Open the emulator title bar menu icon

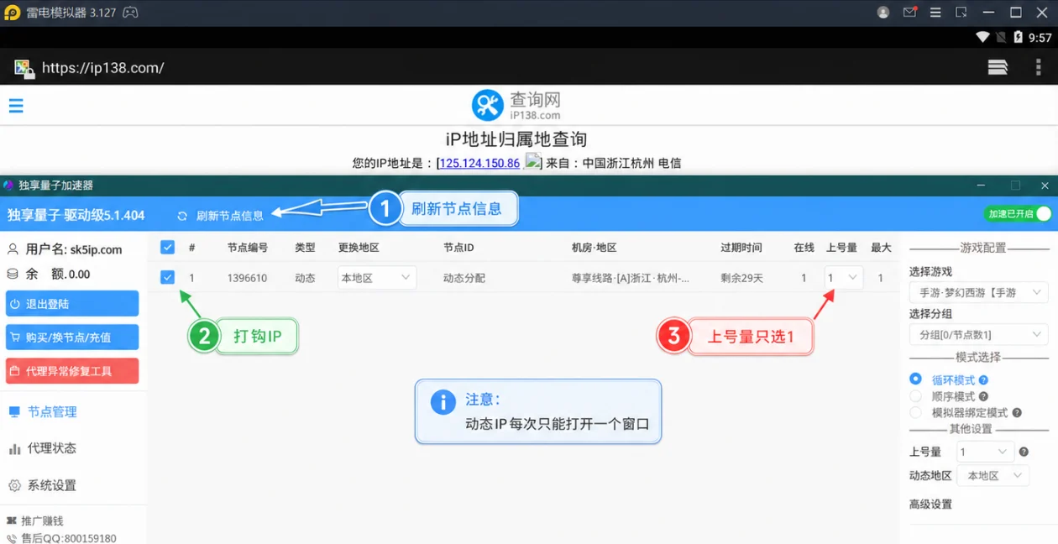(935, 13)
